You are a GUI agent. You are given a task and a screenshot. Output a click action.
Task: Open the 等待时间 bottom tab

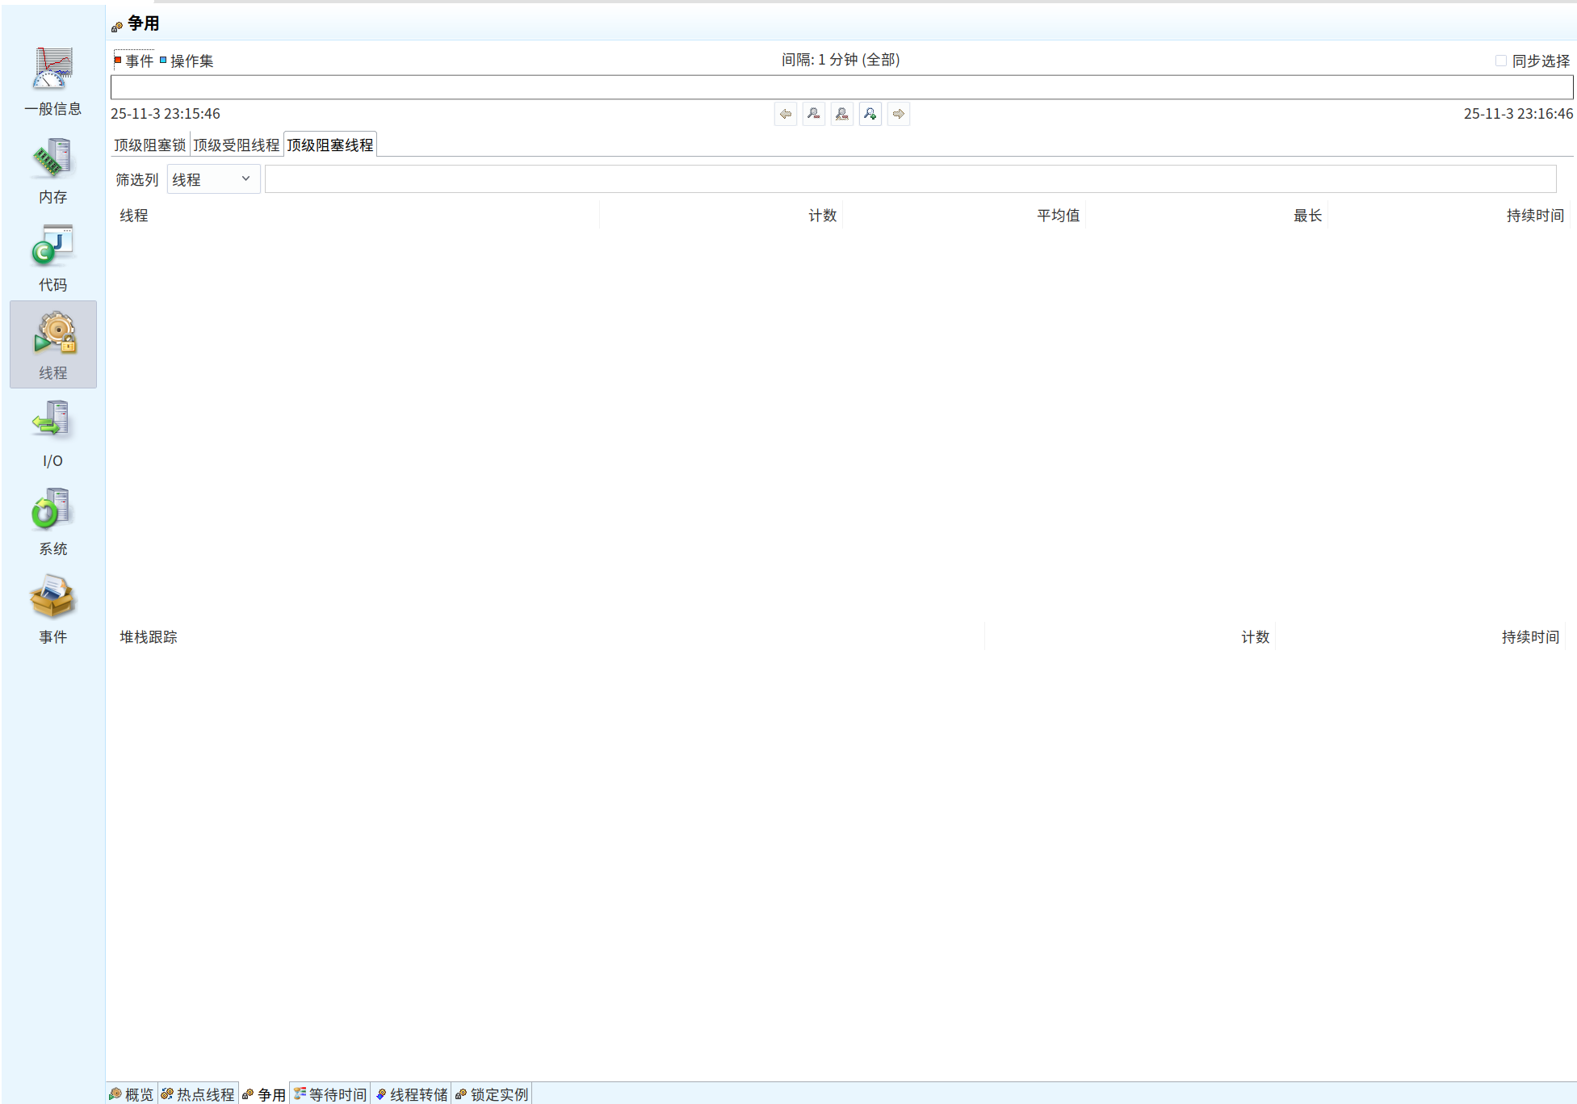pyautogui.click(x=330, y=1094)
